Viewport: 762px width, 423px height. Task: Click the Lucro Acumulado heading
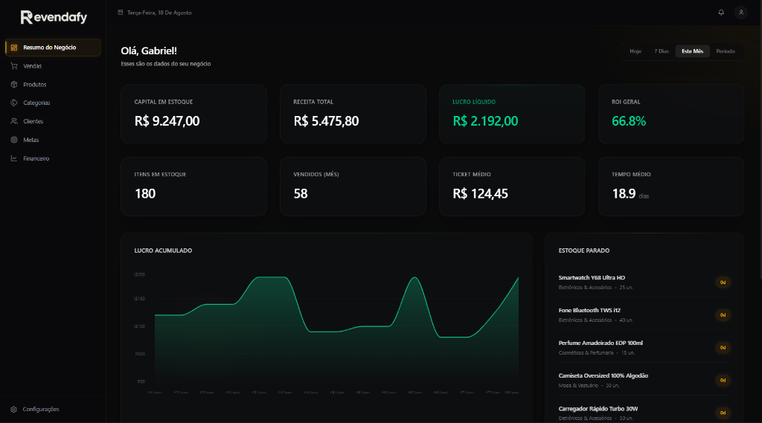click(x=163, y=251)
